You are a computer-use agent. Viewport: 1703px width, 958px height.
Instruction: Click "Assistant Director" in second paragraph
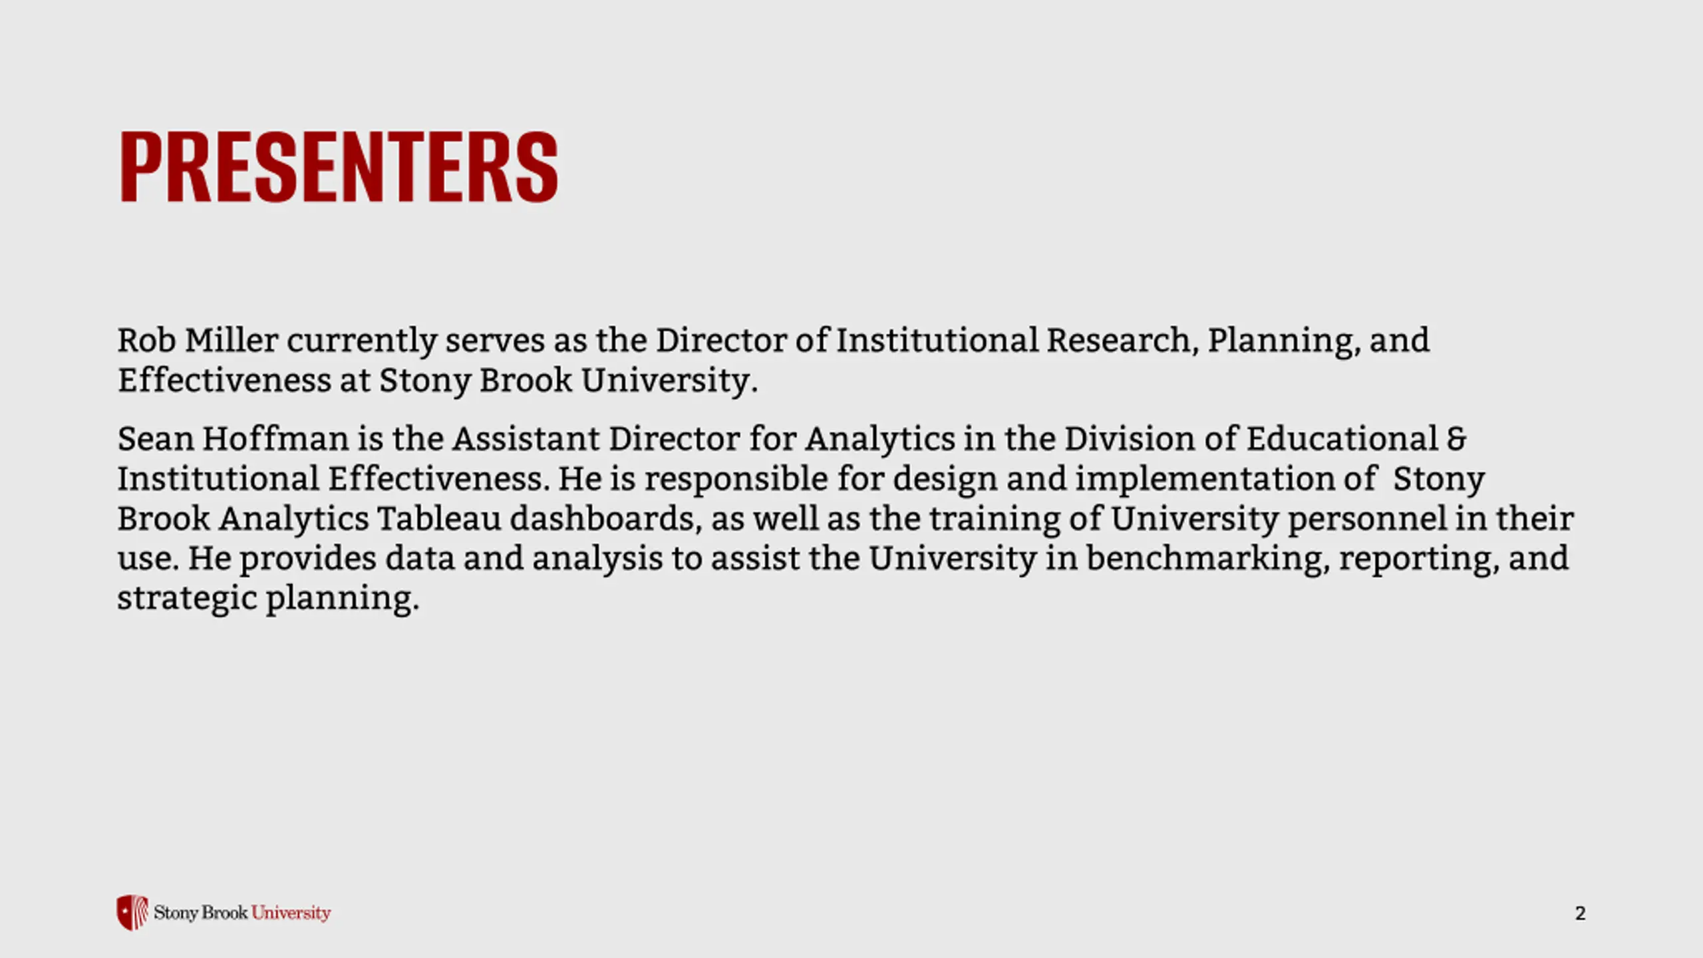[x=596, y=439]
